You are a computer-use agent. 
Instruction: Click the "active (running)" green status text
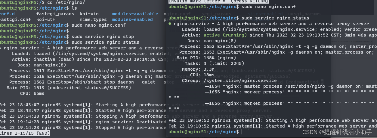pyautogui.click(x=225, y=35)
